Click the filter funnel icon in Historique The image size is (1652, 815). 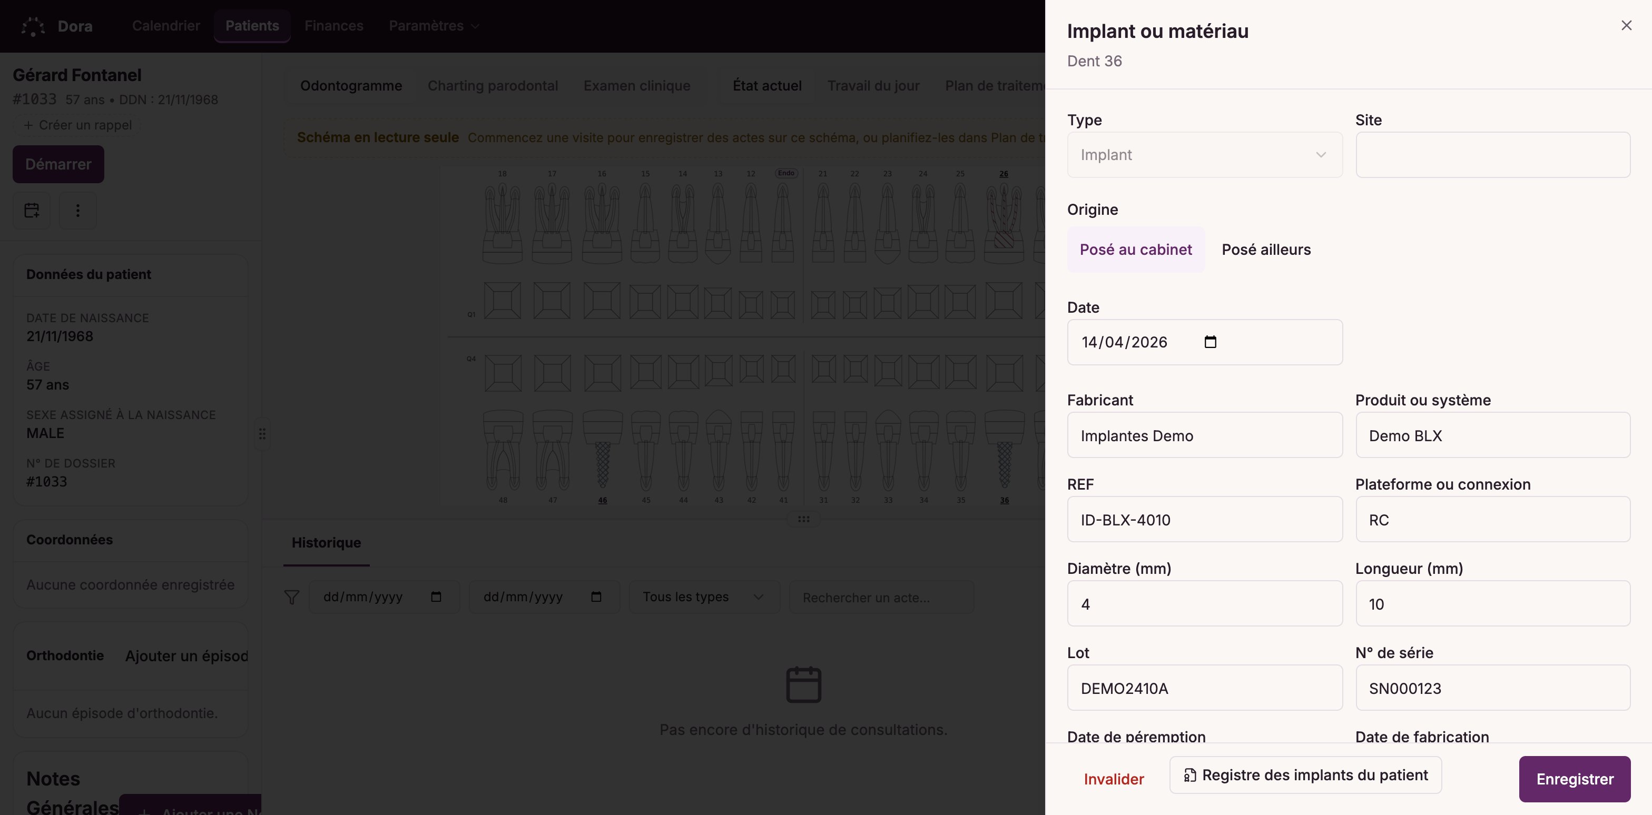click(x=292, y=597)
